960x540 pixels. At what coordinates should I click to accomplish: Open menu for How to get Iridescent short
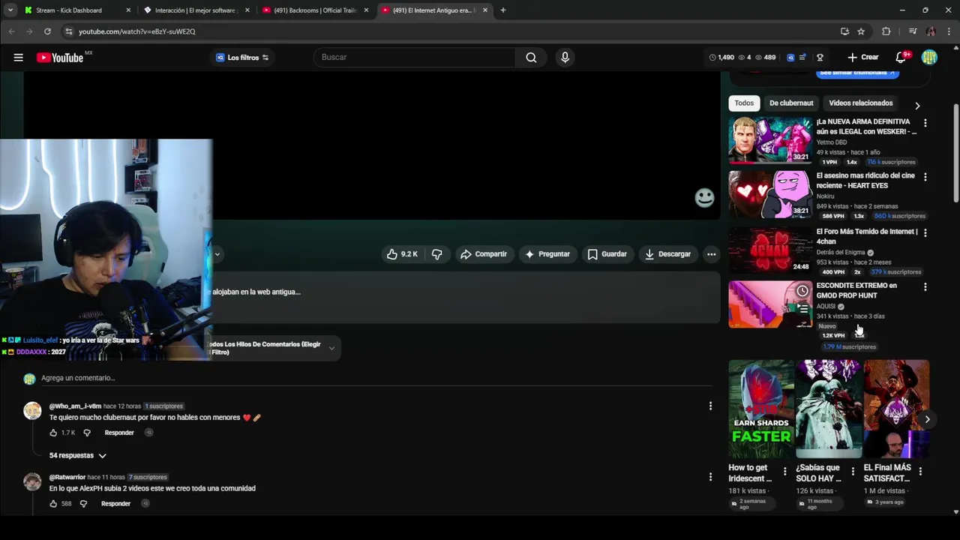pyautogui.click(x=785, y=472)
